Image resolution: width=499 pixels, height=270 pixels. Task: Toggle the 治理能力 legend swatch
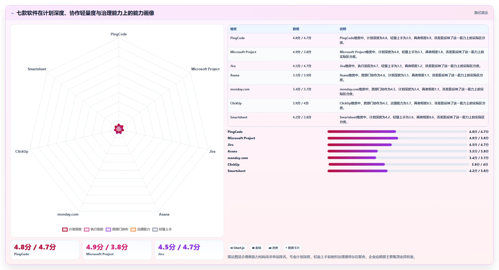point(133,229)
